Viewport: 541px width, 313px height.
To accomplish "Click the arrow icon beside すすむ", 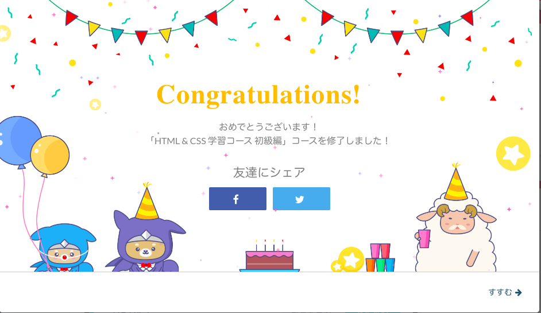I will [x=518, y=293].
